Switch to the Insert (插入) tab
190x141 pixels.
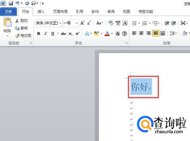tap(41, 12)
